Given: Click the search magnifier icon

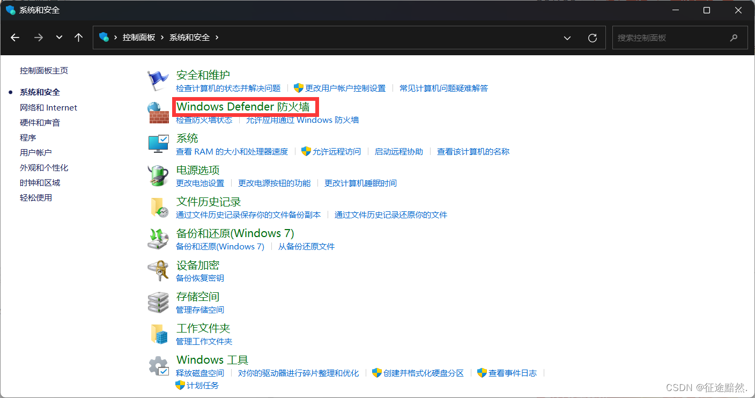Looking at the screenshot, I should [x=734, y=38].
